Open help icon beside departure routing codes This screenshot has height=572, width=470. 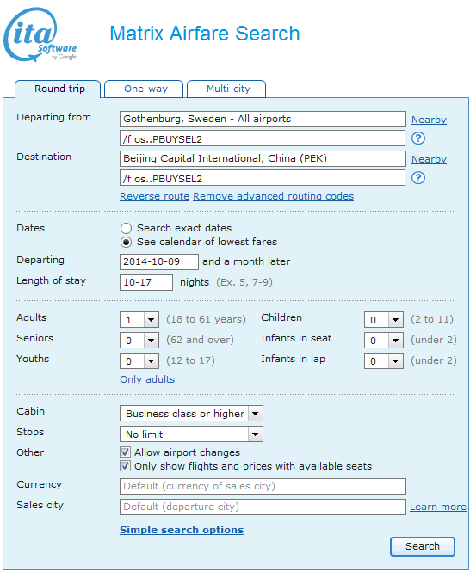[x=418, y=138]
